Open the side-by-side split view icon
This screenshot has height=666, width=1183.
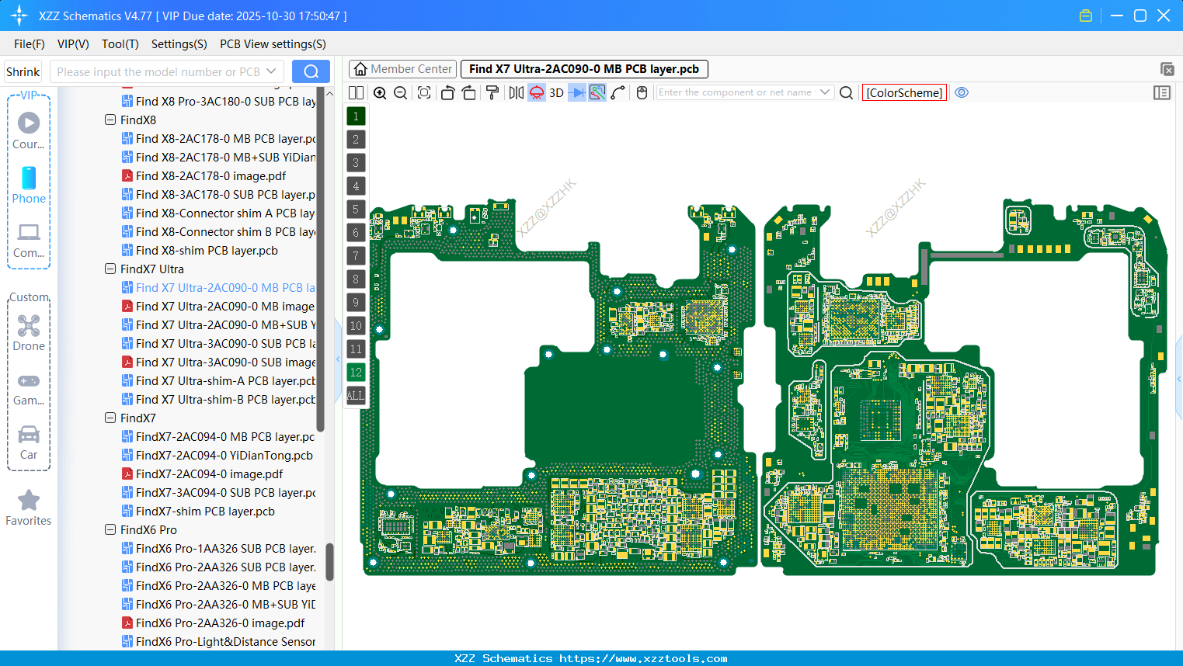coord(356,92)
